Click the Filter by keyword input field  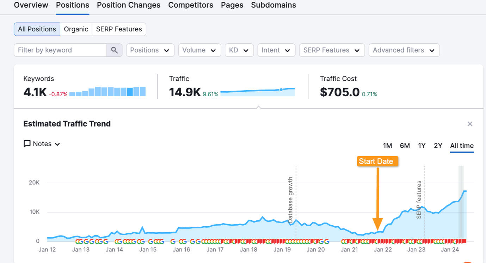[x=60, y=50]
